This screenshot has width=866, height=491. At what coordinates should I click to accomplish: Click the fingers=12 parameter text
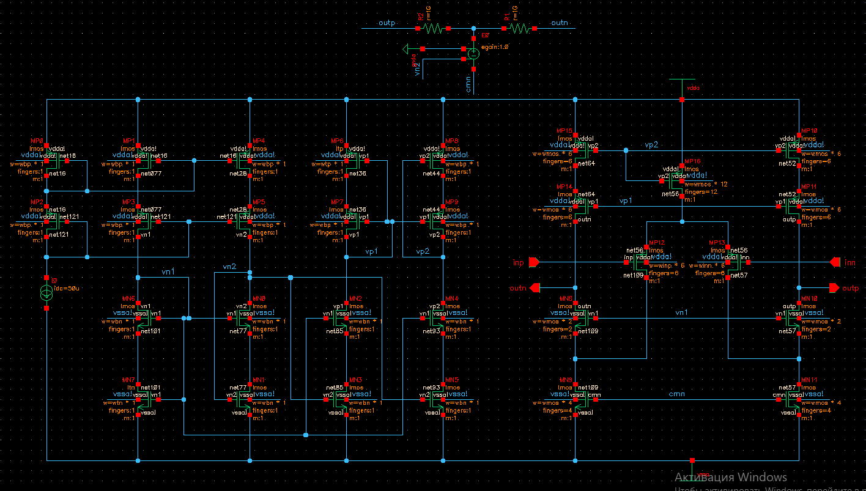click(x=701, y=192)
